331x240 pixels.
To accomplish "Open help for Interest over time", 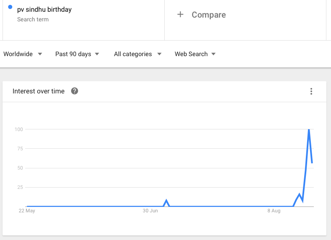I will [75, 91].
